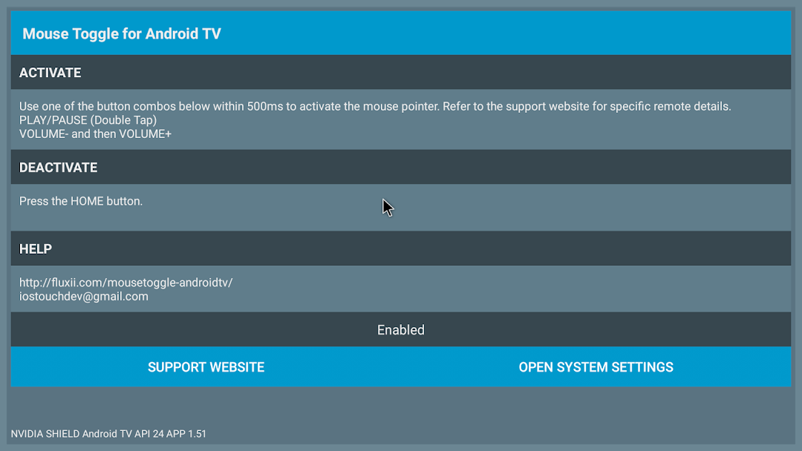Click the Press the HOME button text
Screen dimensions: 802x451
pos(81,201)
